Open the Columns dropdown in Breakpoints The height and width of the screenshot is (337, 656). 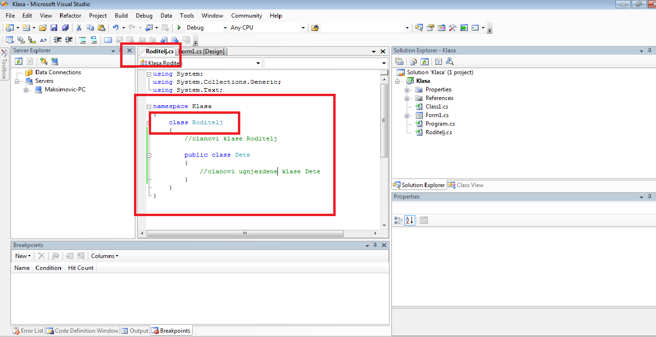104,256
